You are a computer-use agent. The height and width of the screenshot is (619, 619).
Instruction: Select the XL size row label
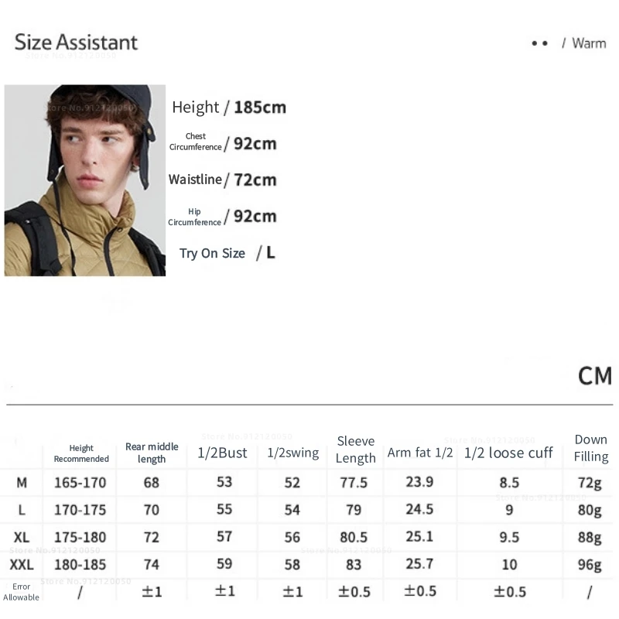[x=22, y=537]
